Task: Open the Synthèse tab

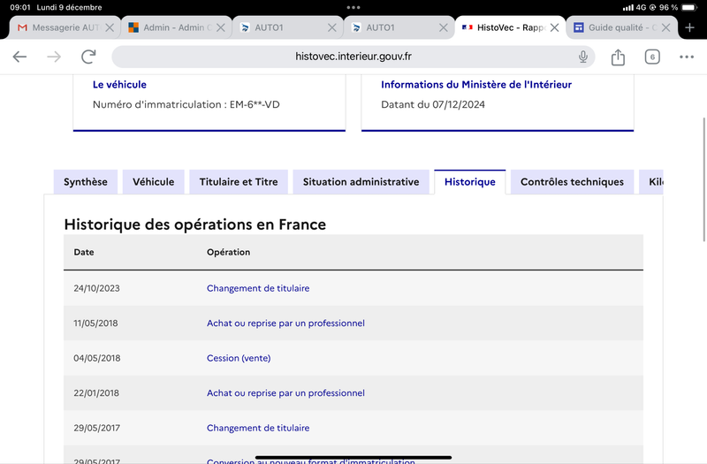Action: [86, 182]
